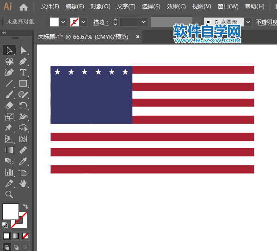The width and height of the screenshot is (277, 251).
Task: Set paint mode to Gradient
Action: coord(16,236)
